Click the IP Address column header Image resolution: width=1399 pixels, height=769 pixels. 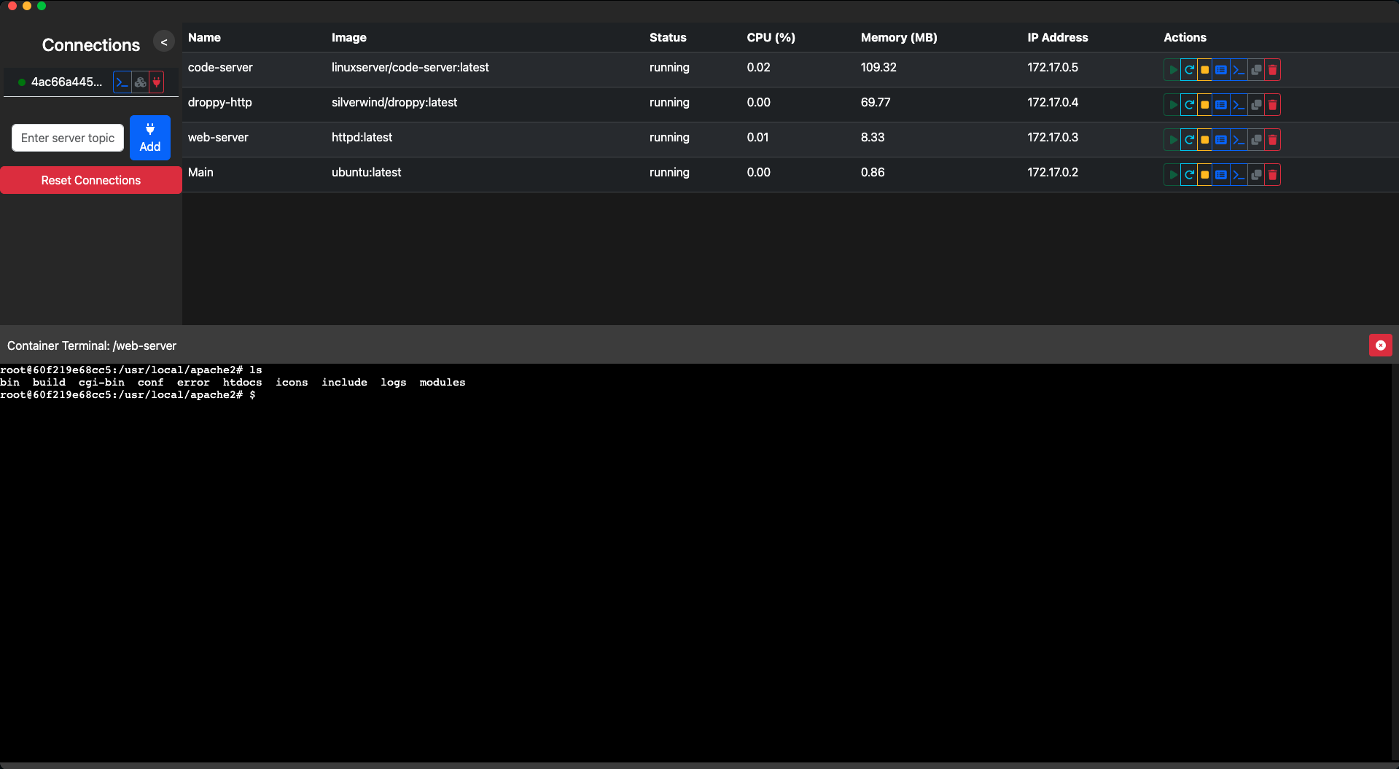point(1058,37)
